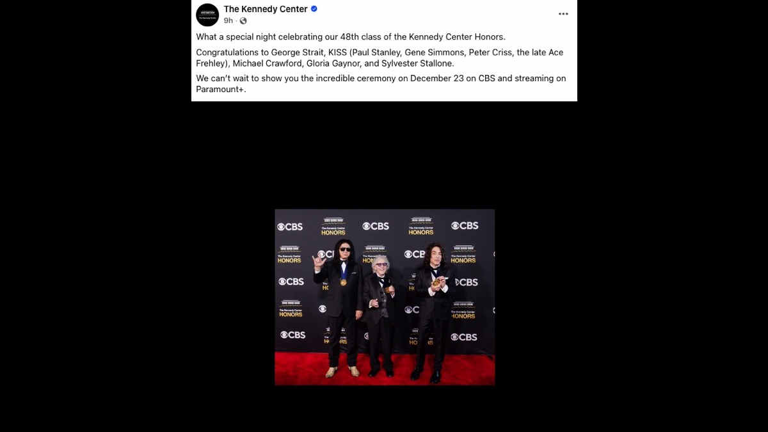Click the word 'Congratulations' in the post
The height and width of the screenshot is (432, 768).
coord(228,52)
